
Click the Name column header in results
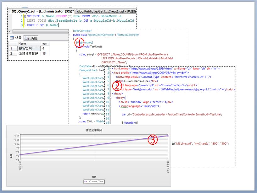tap(22, 44)
